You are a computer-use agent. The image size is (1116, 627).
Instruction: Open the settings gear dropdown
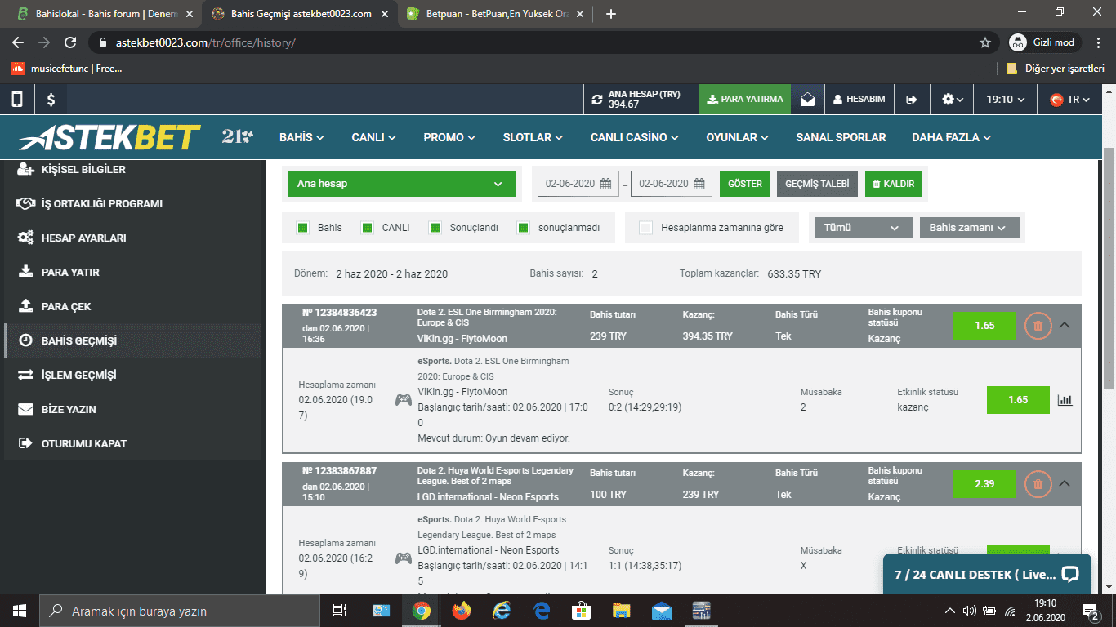click(953, 99)
